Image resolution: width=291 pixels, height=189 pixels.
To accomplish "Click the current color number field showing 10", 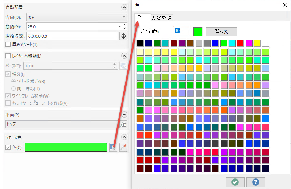I will [182, 32].
